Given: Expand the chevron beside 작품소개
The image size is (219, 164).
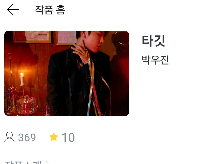Looking at the screenshot, I should pyautogui.click(x=47, y=162).
